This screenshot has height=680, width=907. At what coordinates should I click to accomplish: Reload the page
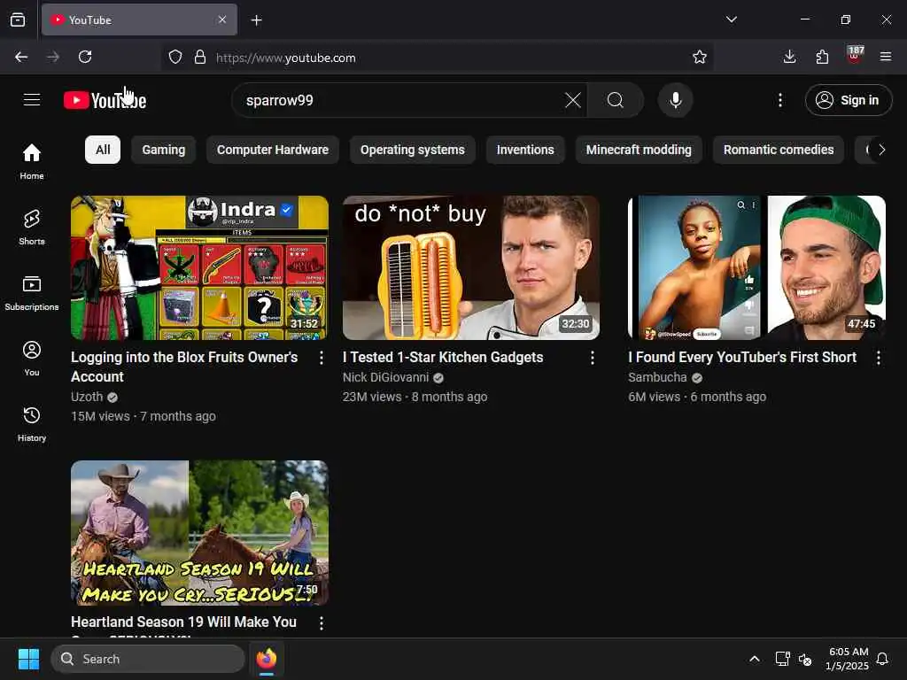(x=85, y=57)
